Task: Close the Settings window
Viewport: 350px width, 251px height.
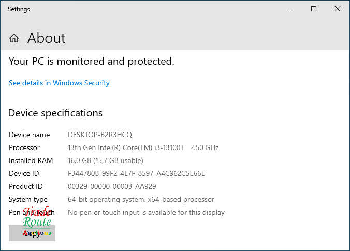Action: pos(337,9)
